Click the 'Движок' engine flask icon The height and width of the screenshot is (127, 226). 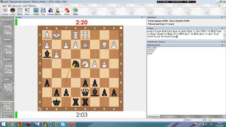point(58,11)
